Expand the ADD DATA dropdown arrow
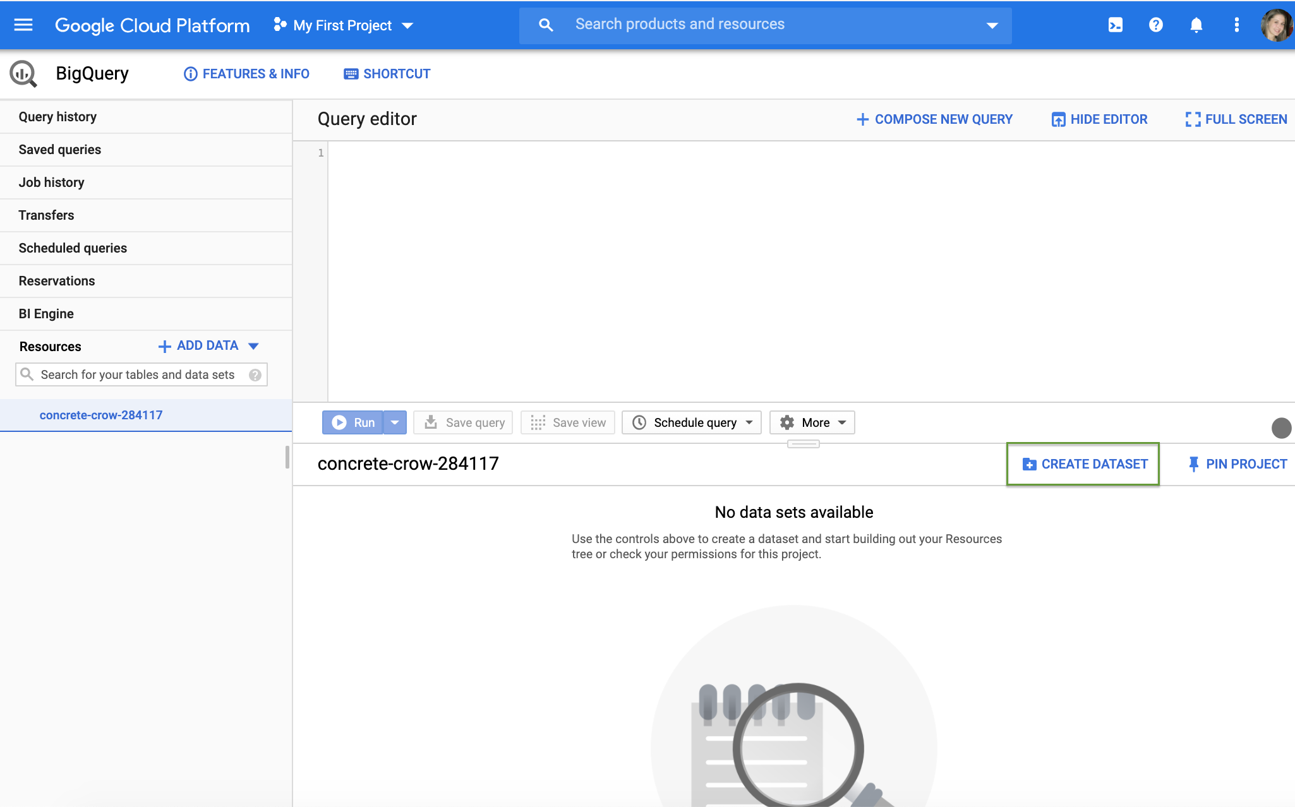Image resolution: width=1295 pixels, height=807 pixels. pos(254,346)
